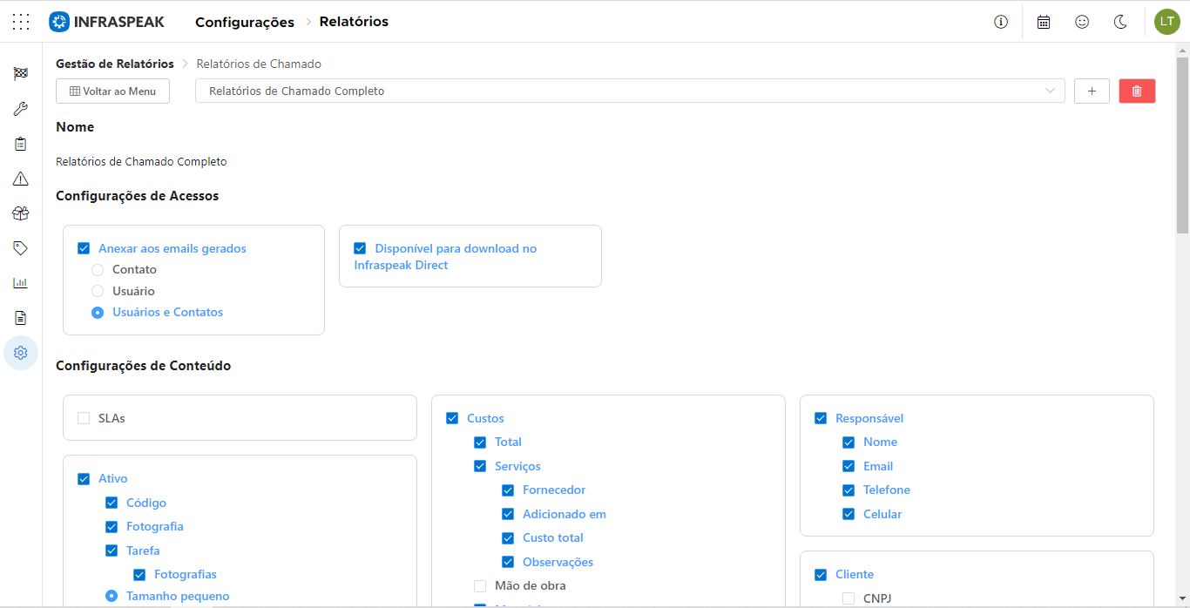The image size is (1190, 608).
Task: Open the settings gear sidebar icon
Action: click(21, 353)
